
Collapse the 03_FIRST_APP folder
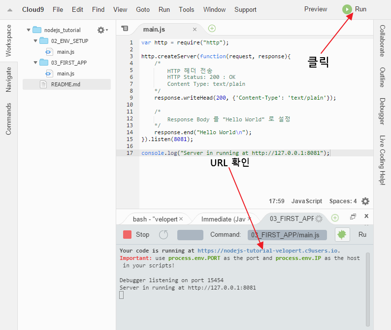click(x=35, y=63)
